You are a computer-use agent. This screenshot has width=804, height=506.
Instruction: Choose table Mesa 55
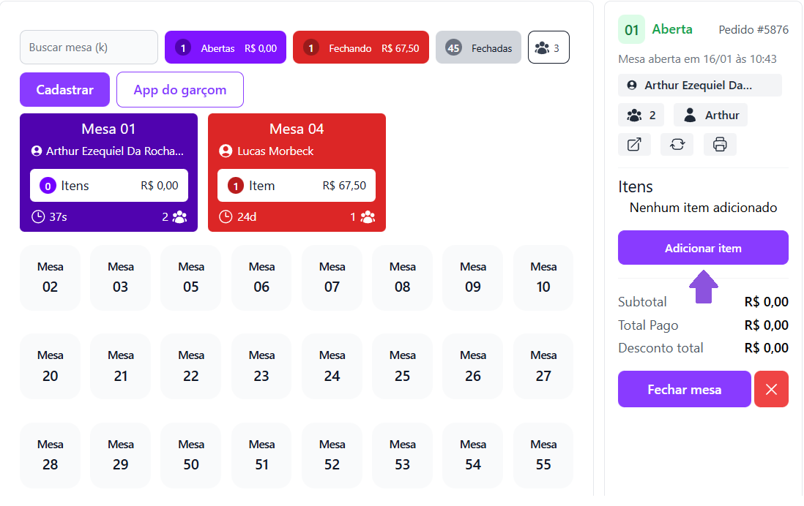[543, 455]
